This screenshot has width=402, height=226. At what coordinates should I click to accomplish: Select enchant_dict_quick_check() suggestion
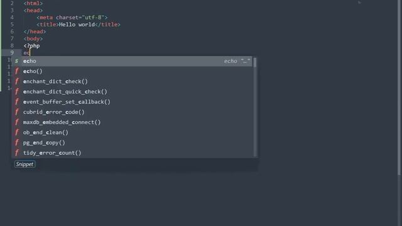[x=132, y=92]
